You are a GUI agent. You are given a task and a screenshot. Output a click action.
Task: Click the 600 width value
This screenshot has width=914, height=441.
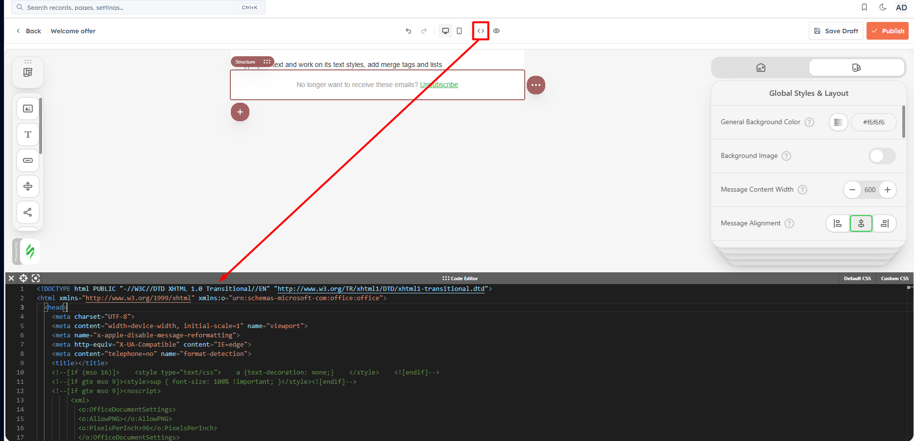(x=870, y=190)
